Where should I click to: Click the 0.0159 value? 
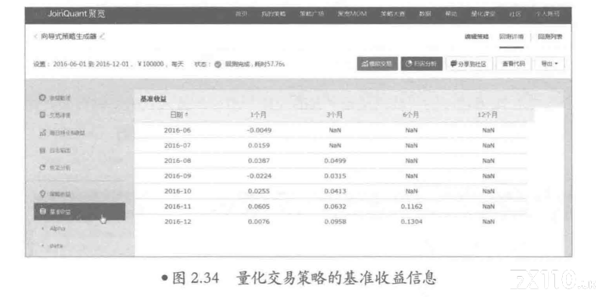click(x=259, y=146)
